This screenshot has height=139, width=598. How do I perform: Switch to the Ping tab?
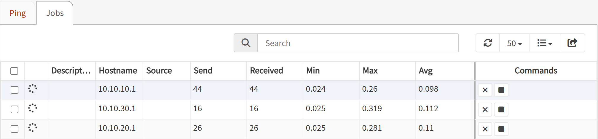coord(18,13)
